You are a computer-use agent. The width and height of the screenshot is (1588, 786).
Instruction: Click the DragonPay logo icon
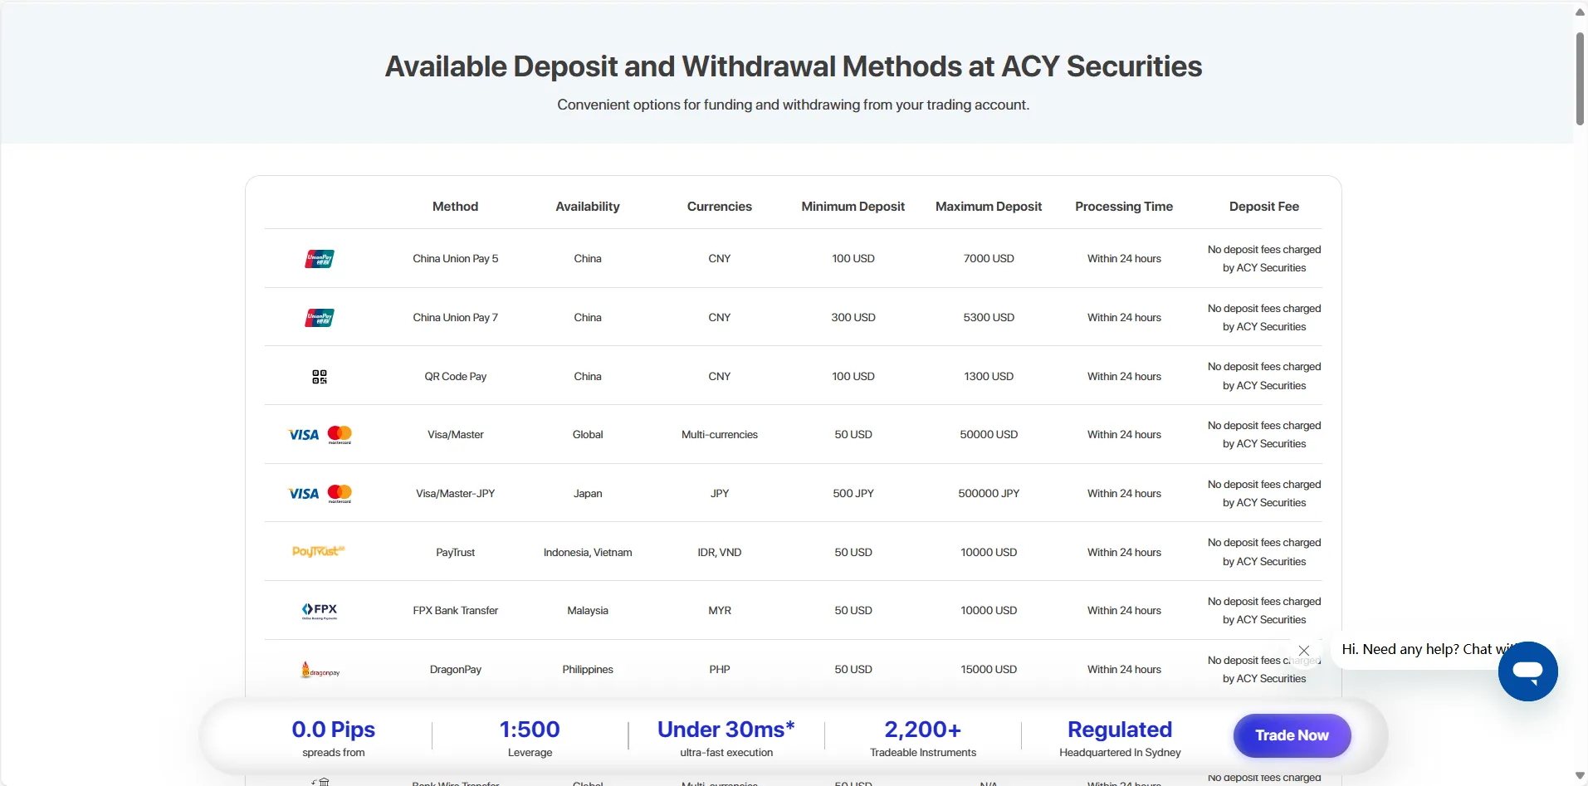point(320,670)
